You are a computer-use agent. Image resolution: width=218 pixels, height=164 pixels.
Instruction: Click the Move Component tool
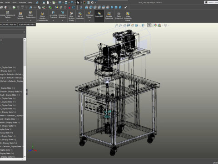pyautogui.click(x=30, y=15)
